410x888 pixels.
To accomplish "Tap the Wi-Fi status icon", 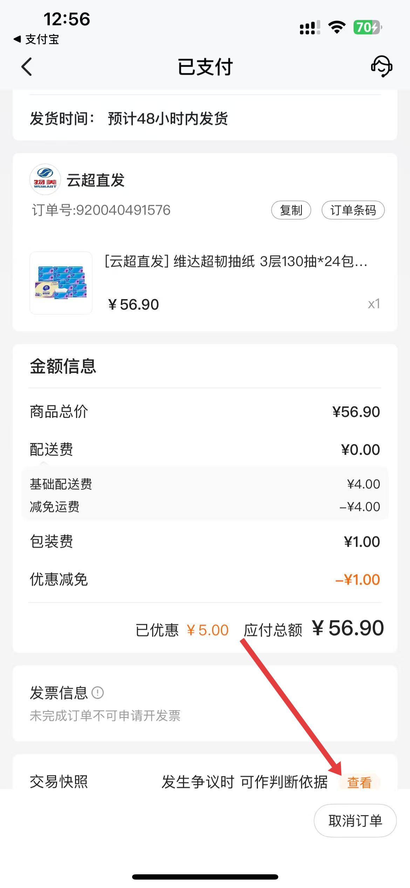I will 336,27.
